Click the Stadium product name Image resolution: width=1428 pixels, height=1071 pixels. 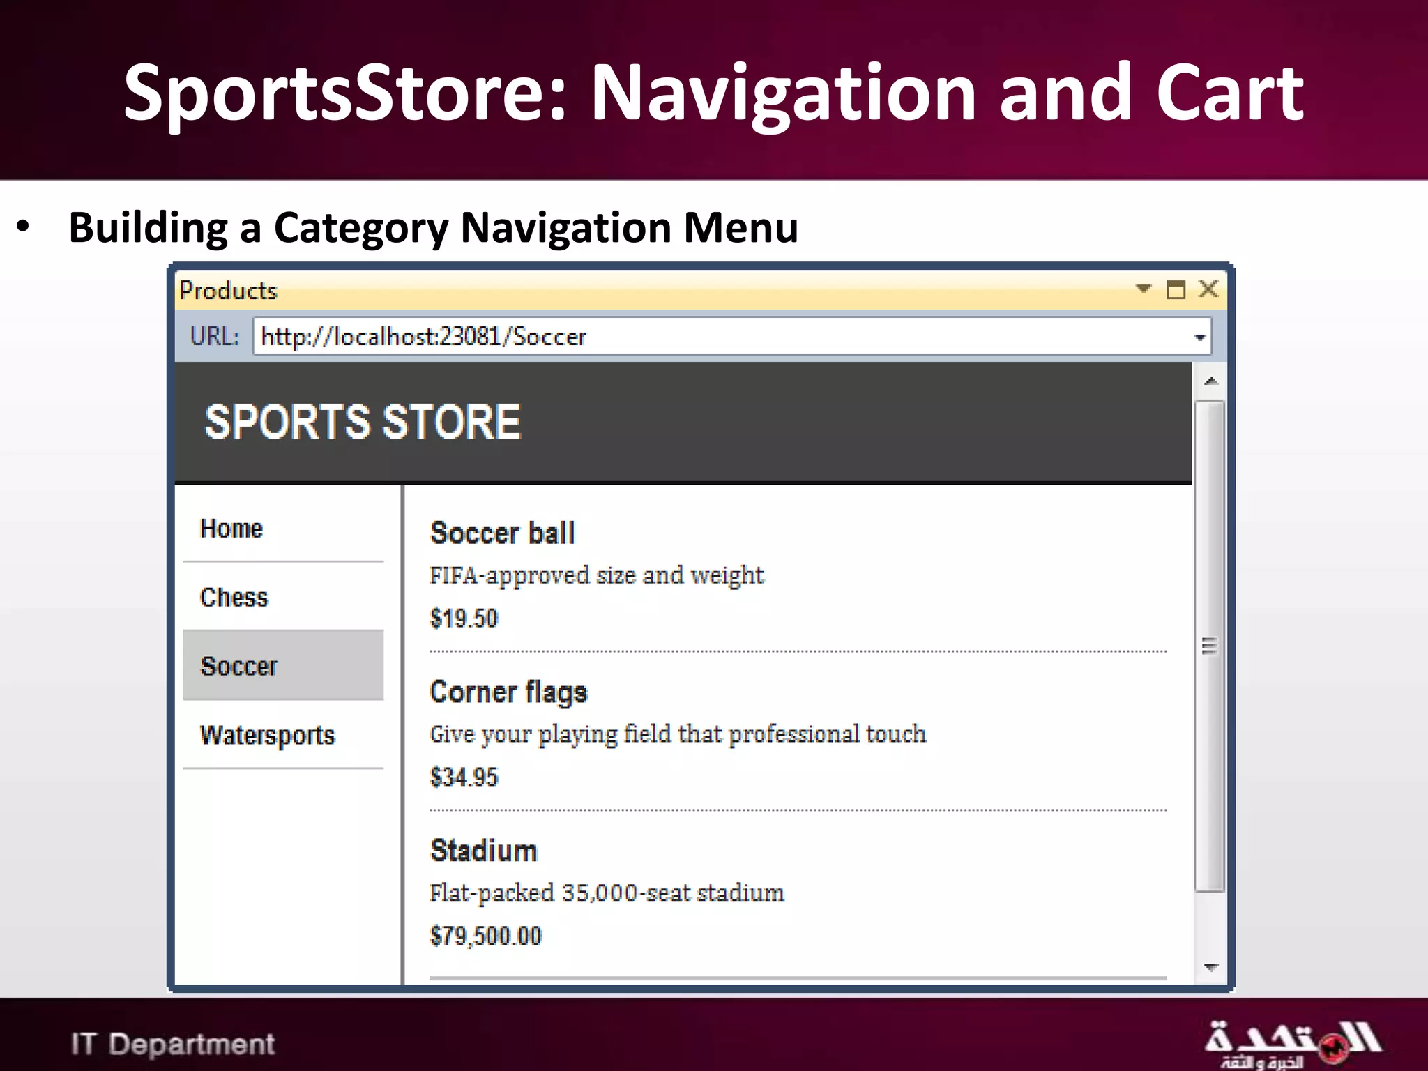point(484,851)
